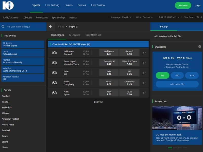This screenshot has height=152, width=203.
Task: Expand more markets for Team Liquid vs Winstrike
Action: [144, 63]
